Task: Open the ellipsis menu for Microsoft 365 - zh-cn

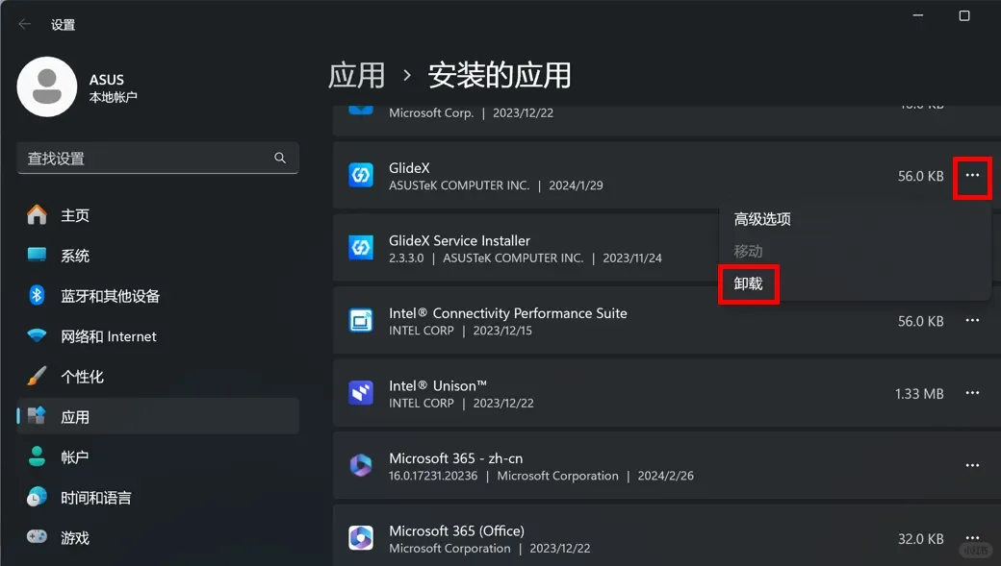Action: pos(972,465)
